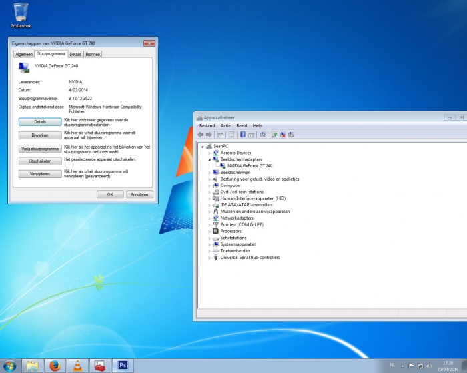Viewport: 467px width, 373px height.
Task: Expand the Processors node
Action: pos(209,231)
